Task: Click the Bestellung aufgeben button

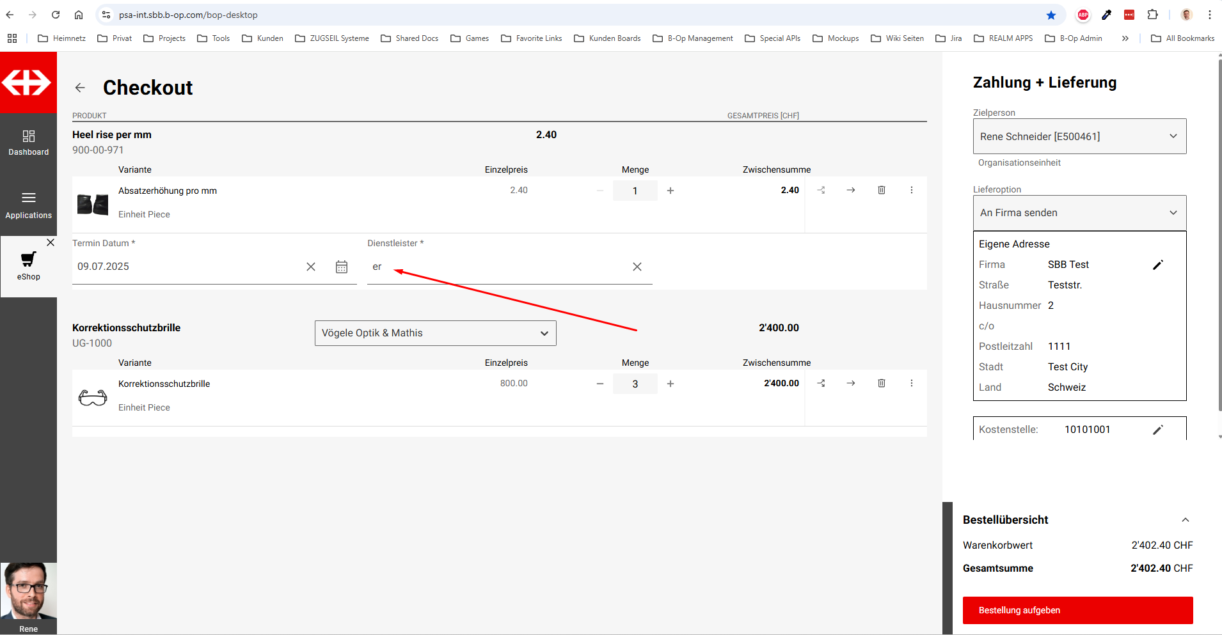Action: point(1077,610)
